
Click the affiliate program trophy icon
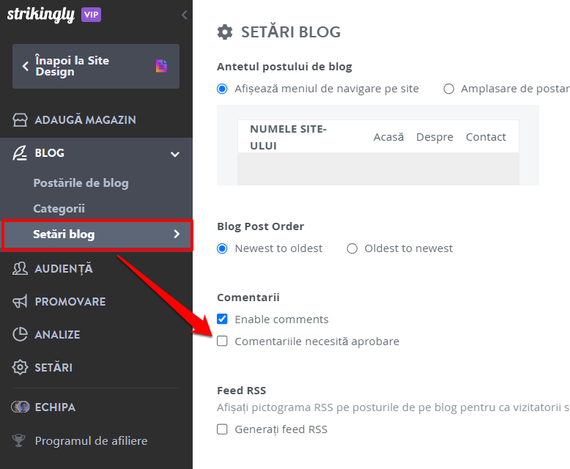19,440
